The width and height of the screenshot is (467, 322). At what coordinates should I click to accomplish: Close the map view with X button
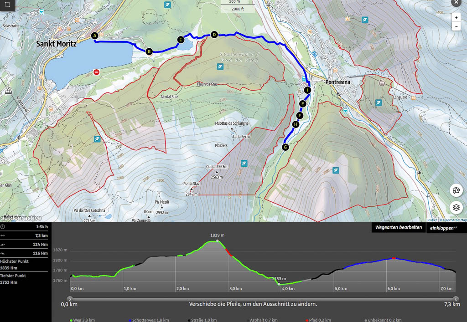(456, 3)
